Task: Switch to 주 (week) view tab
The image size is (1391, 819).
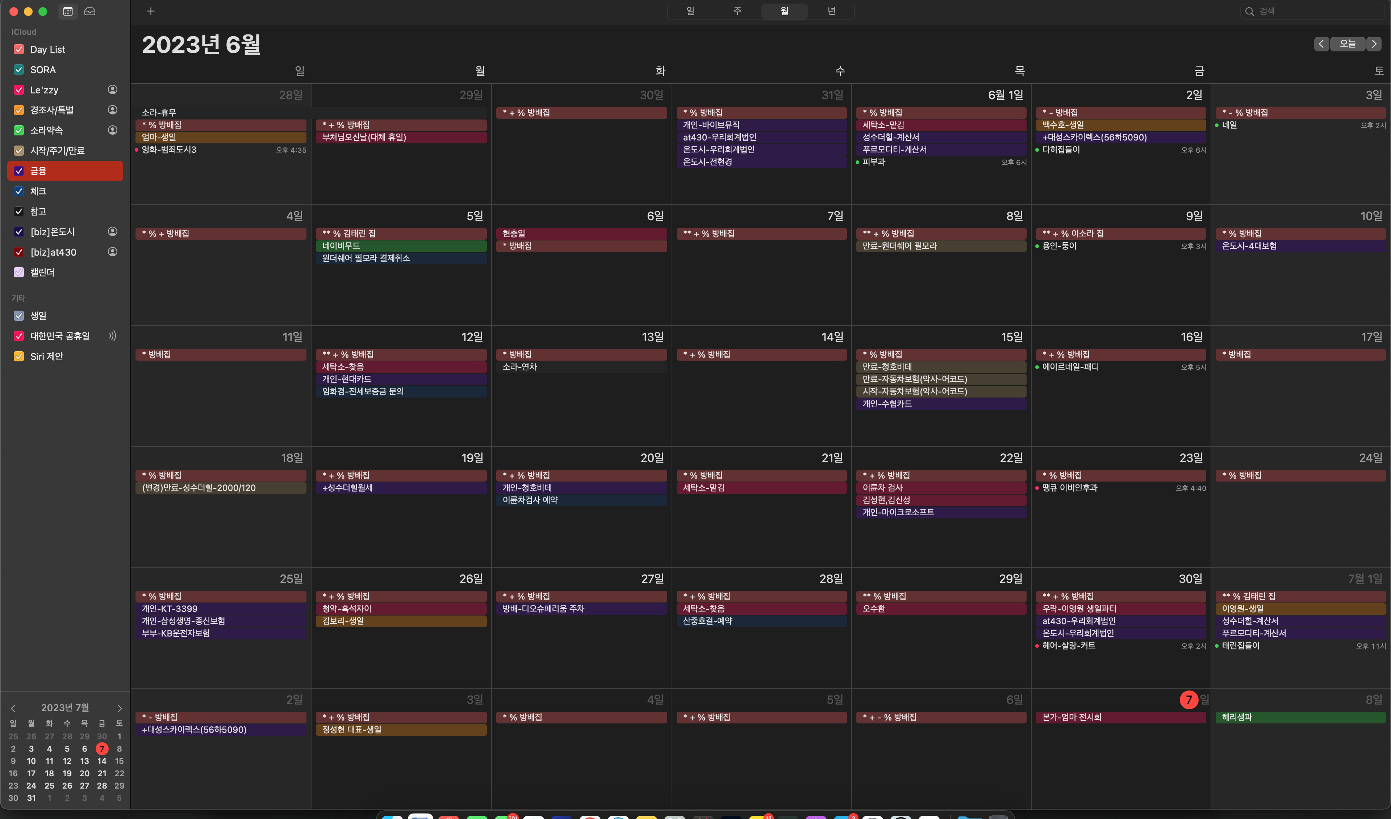Action: point(738,11)
